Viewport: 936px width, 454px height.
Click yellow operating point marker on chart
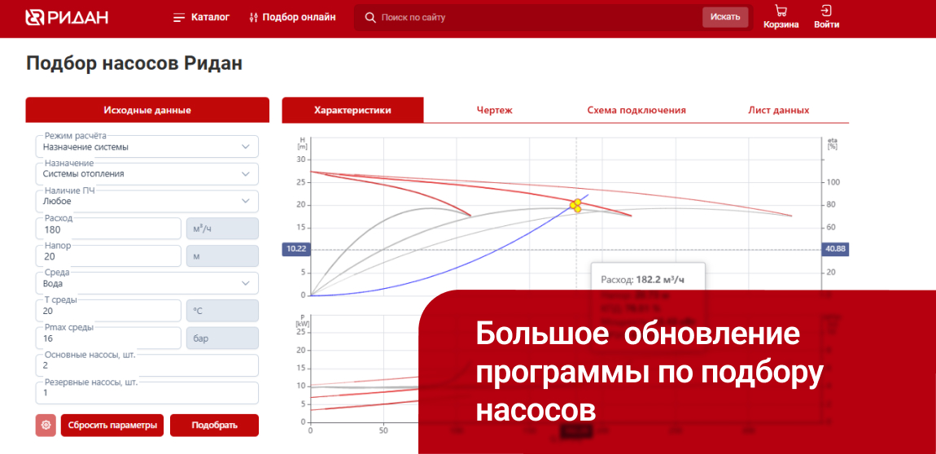click(x=575, y=205)
